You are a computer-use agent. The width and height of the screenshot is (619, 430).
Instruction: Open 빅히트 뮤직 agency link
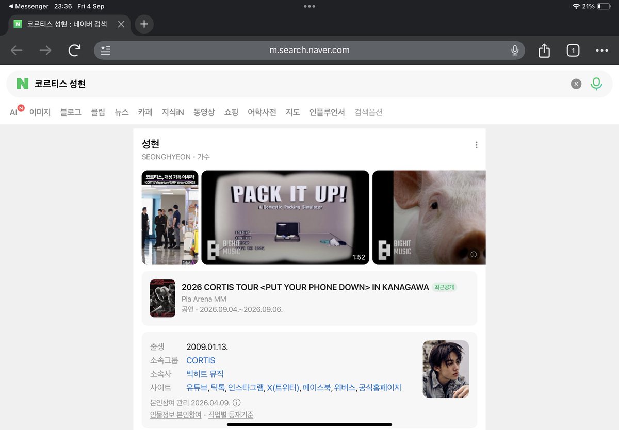(205, 374)
